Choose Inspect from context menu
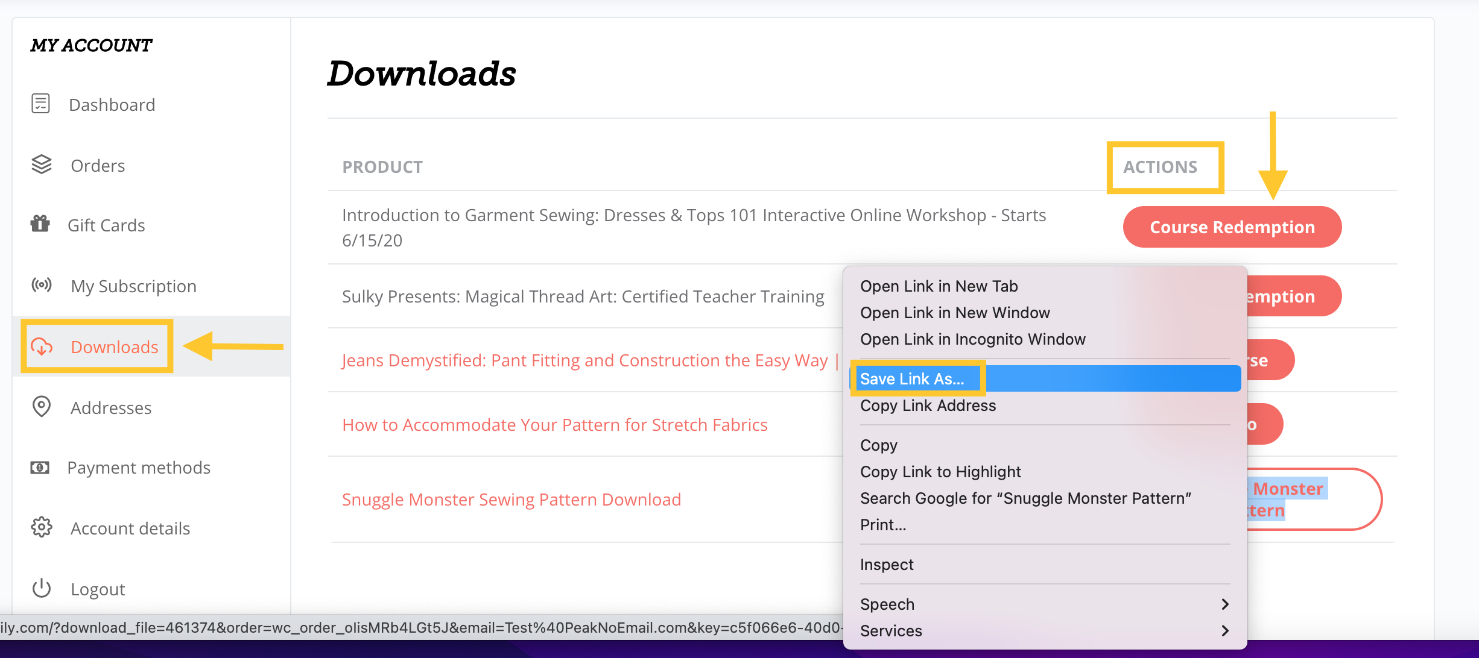Image resolution: width=1479 pixels, height=658 pixels. (1045, 565)
